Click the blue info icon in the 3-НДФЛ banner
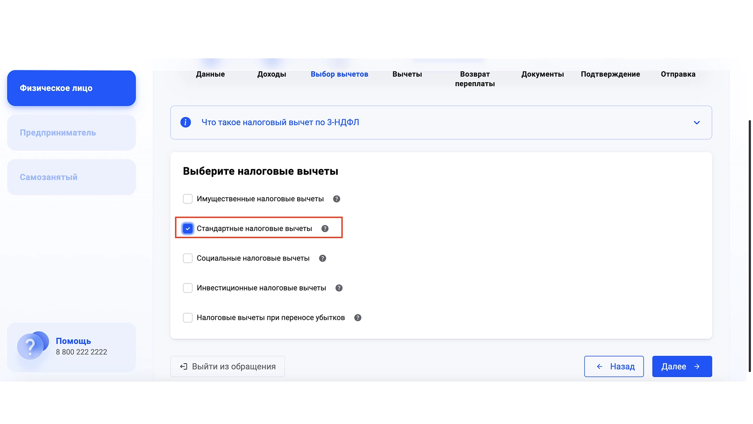The height and width of the screenshot is (424, 753). (186, 122)
